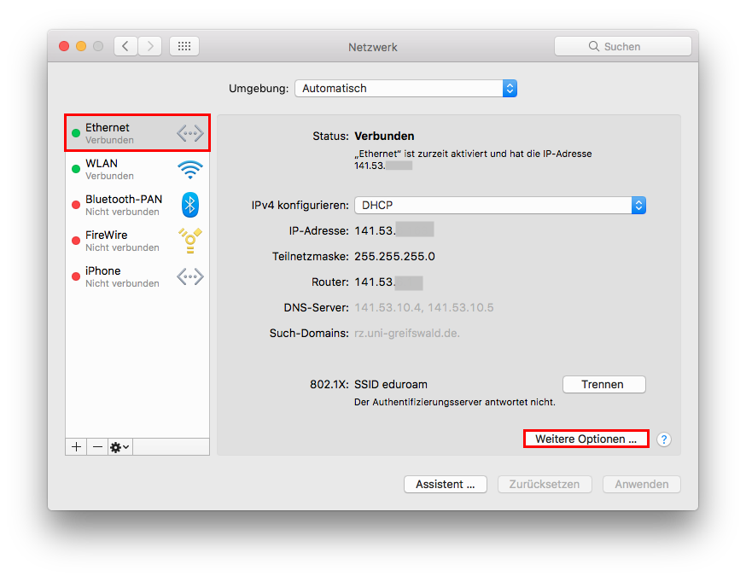The height and width of the screenshot is (576, 746).
Task: Select the WLAN service entry
Action: pos(119,169)
